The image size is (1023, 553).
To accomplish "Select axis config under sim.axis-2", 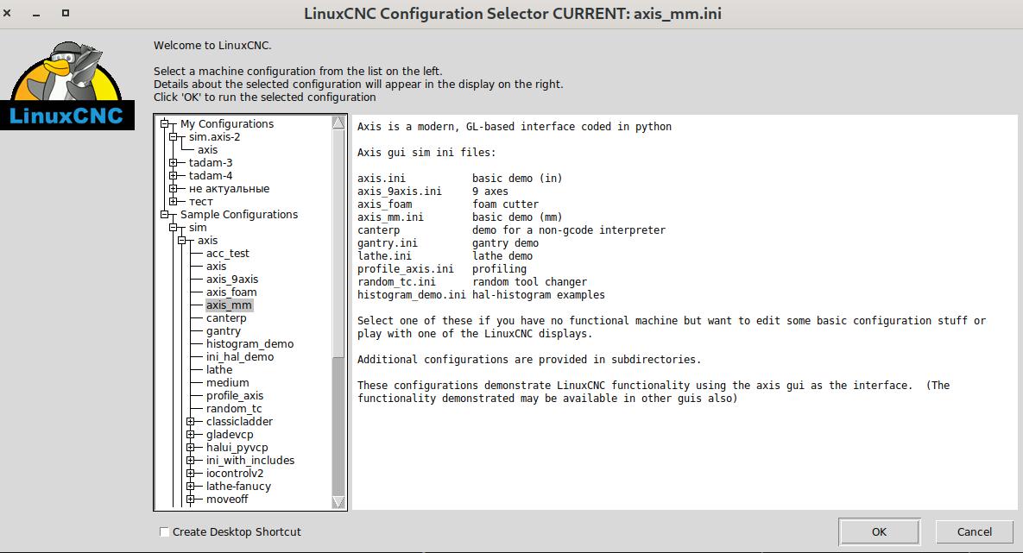I will (207, 150).
